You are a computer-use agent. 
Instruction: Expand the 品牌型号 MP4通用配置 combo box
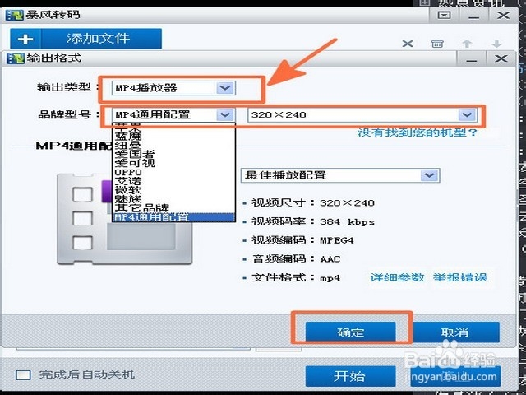pos(173,115)
